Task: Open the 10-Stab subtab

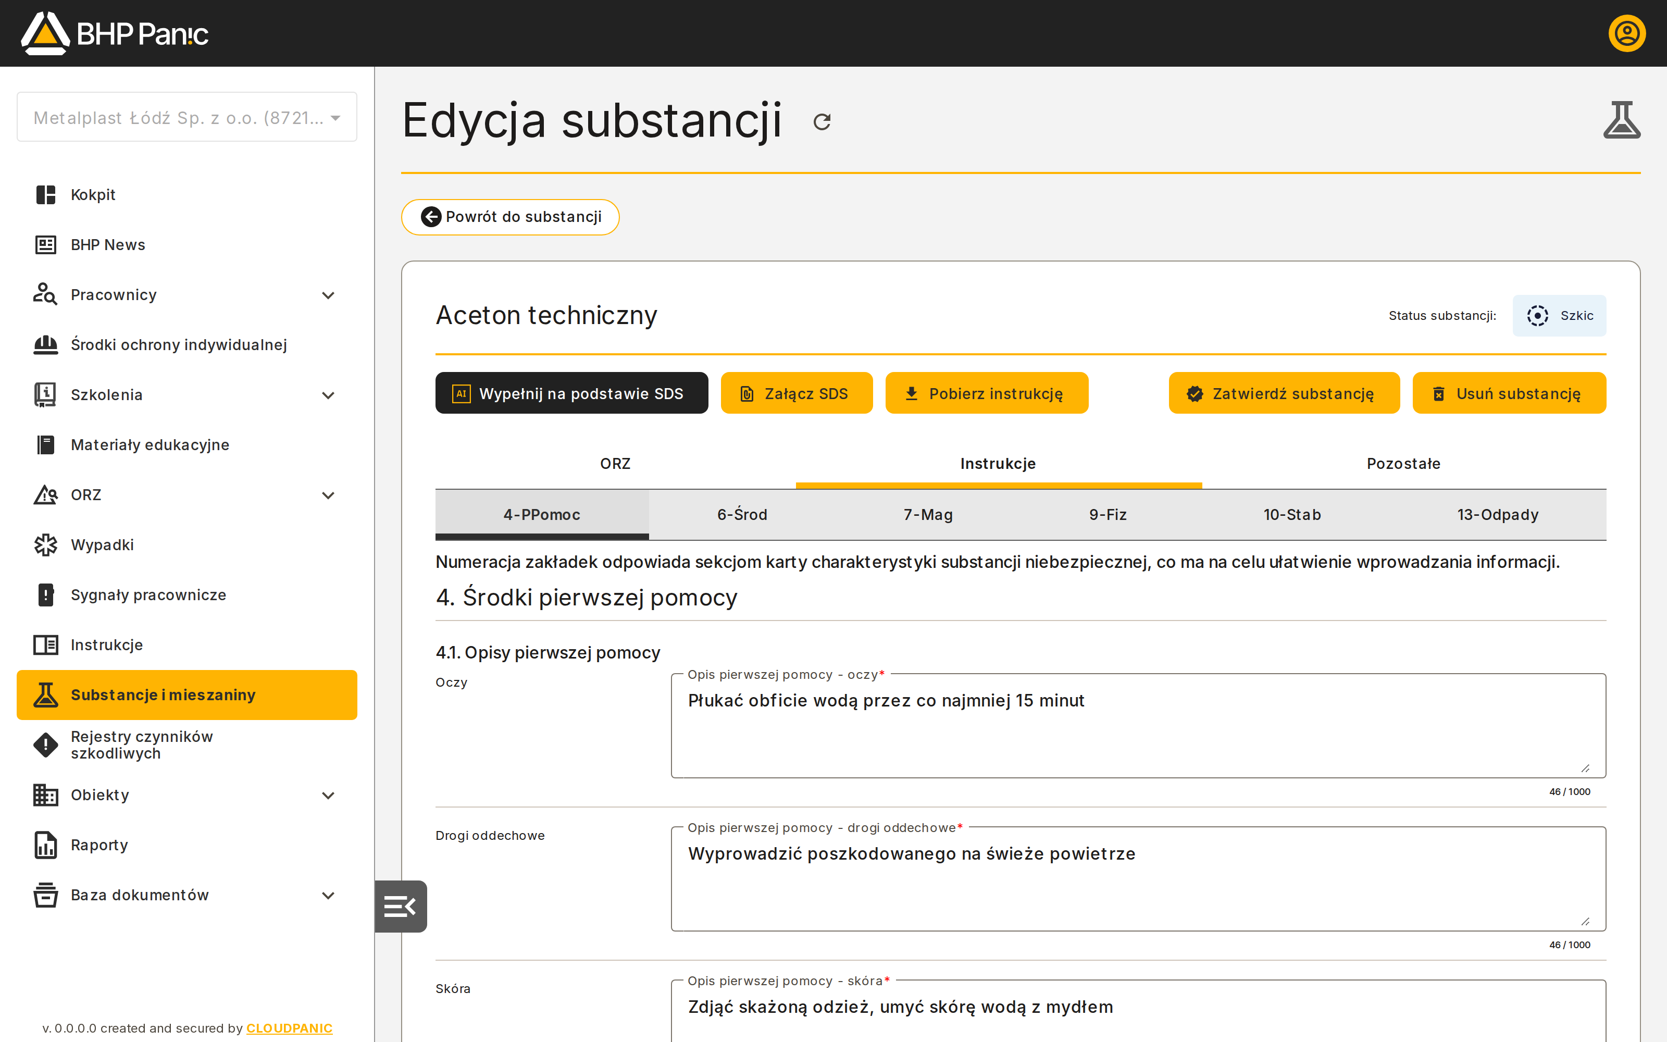Action: pos(1291,515)
